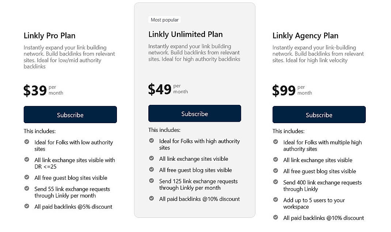
Task: Click the checkmark beside 'All paid backlinks @10% discount' in Agency Plan
Action: [x=275, y=216]
